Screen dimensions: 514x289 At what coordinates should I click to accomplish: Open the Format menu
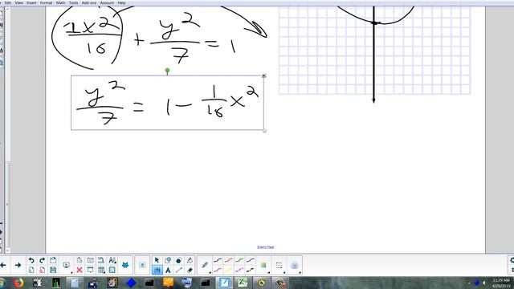47,2
